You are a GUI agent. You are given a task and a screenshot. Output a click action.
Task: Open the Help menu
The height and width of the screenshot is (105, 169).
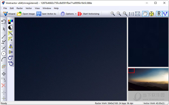[x=56, y=8]
